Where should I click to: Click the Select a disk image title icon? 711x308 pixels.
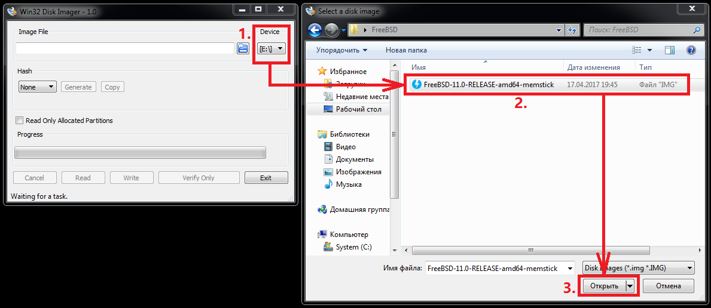[x=310, y=11]
